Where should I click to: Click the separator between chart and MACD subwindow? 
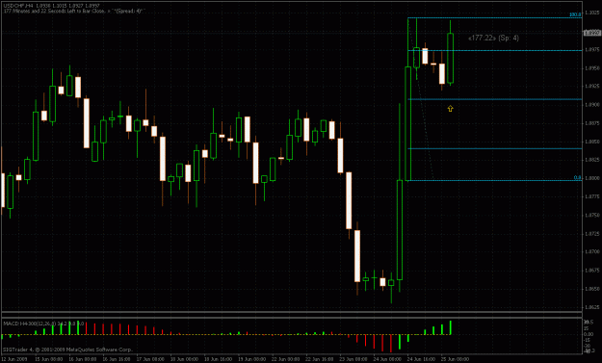tap(292, 315)
